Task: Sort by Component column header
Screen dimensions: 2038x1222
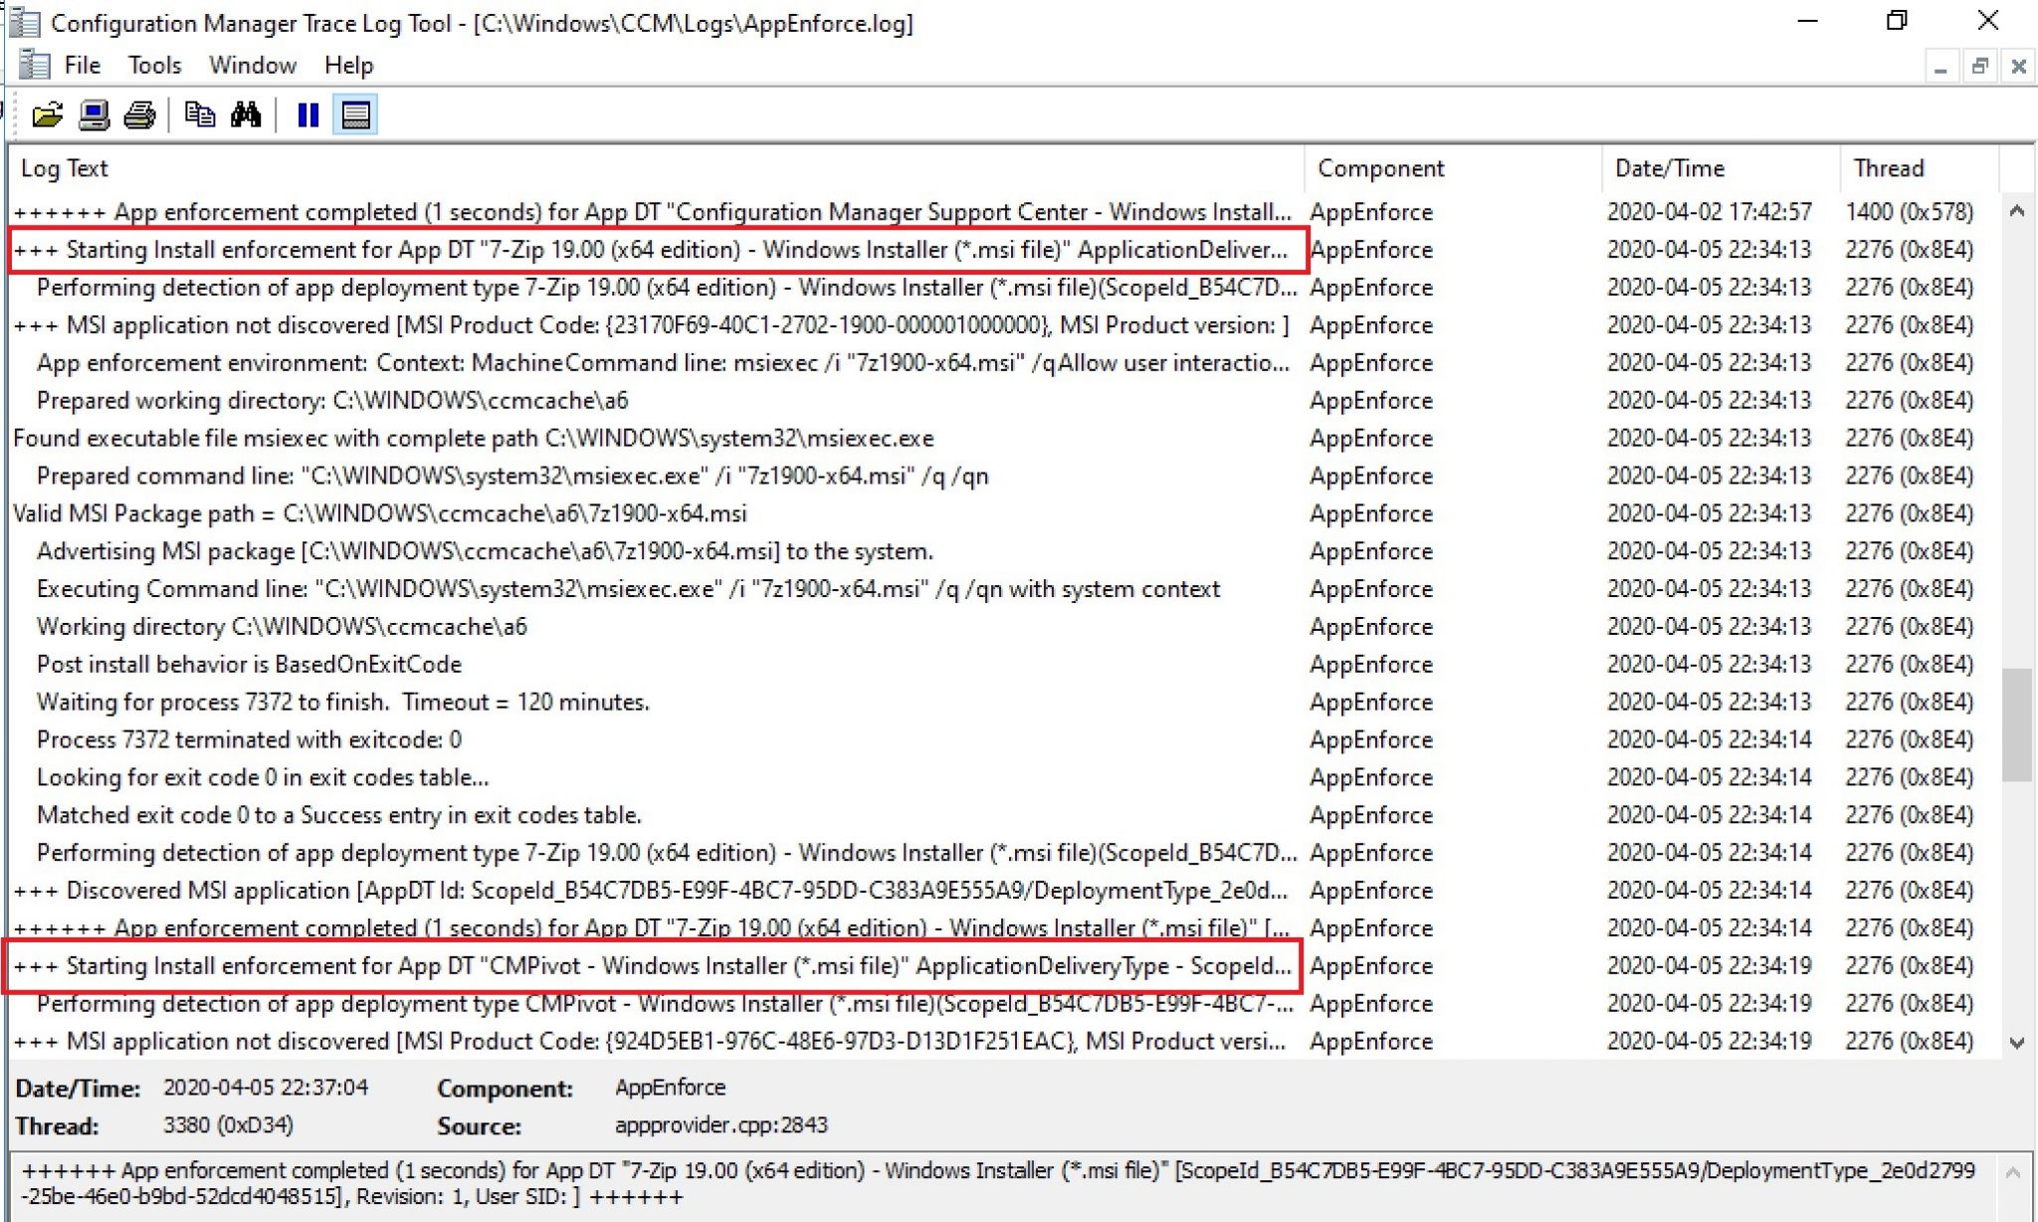Action: (x=1380, y=168)
